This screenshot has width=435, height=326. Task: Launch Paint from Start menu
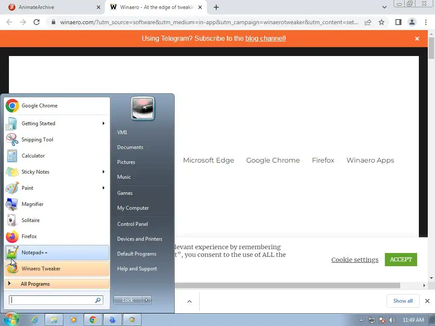(x=57, y=188)
